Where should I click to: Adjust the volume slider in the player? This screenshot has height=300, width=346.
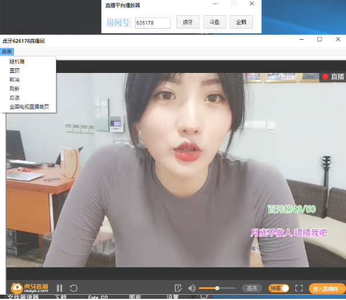pos(217,288)
